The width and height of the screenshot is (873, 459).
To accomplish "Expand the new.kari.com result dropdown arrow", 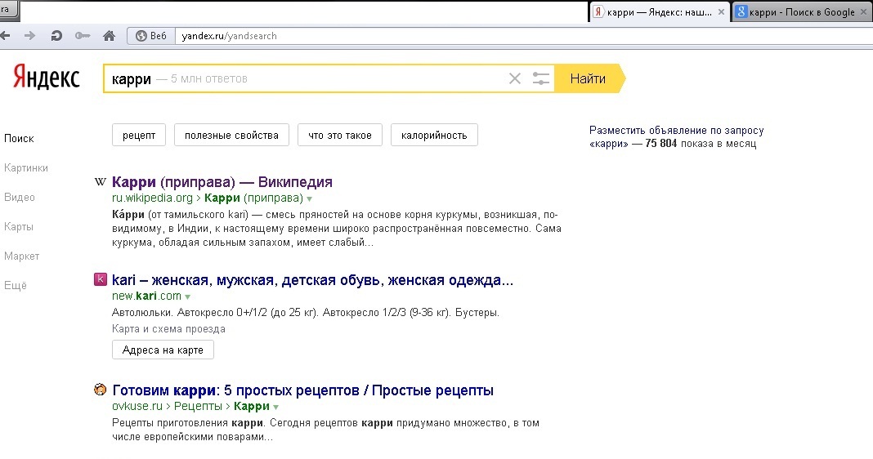I will (188, 296).
